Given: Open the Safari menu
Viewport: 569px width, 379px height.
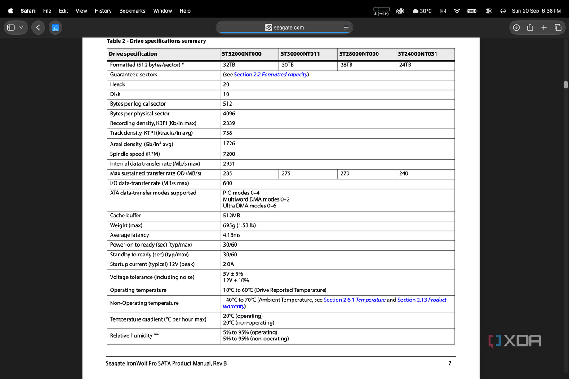Looking at the screenshot, I should pyautogui.click(x=28, y=11).
